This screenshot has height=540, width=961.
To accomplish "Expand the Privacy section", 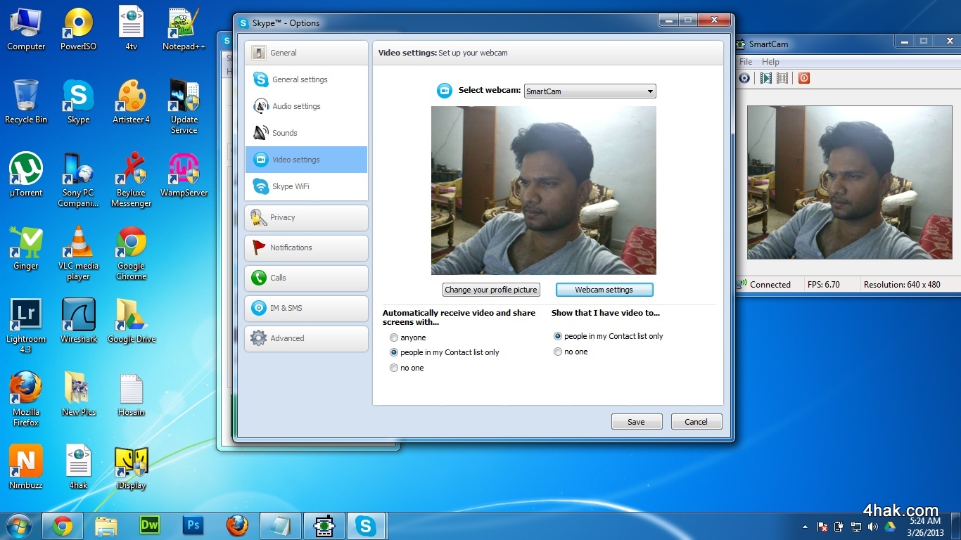I will (306, 217).
